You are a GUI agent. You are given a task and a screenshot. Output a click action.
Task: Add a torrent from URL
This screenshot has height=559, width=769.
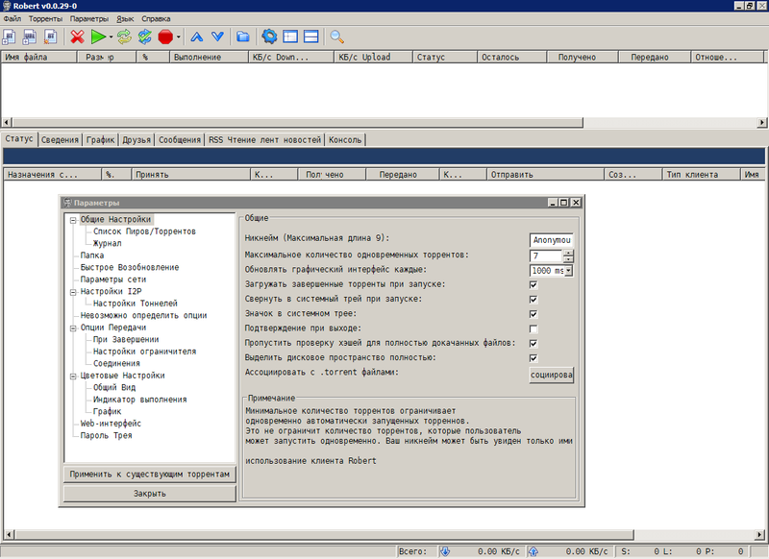[x=30, y=36]
